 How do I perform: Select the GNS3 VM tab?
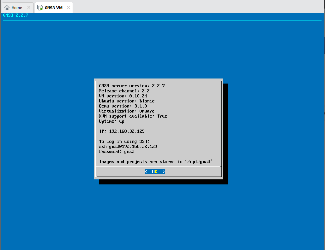54,8
